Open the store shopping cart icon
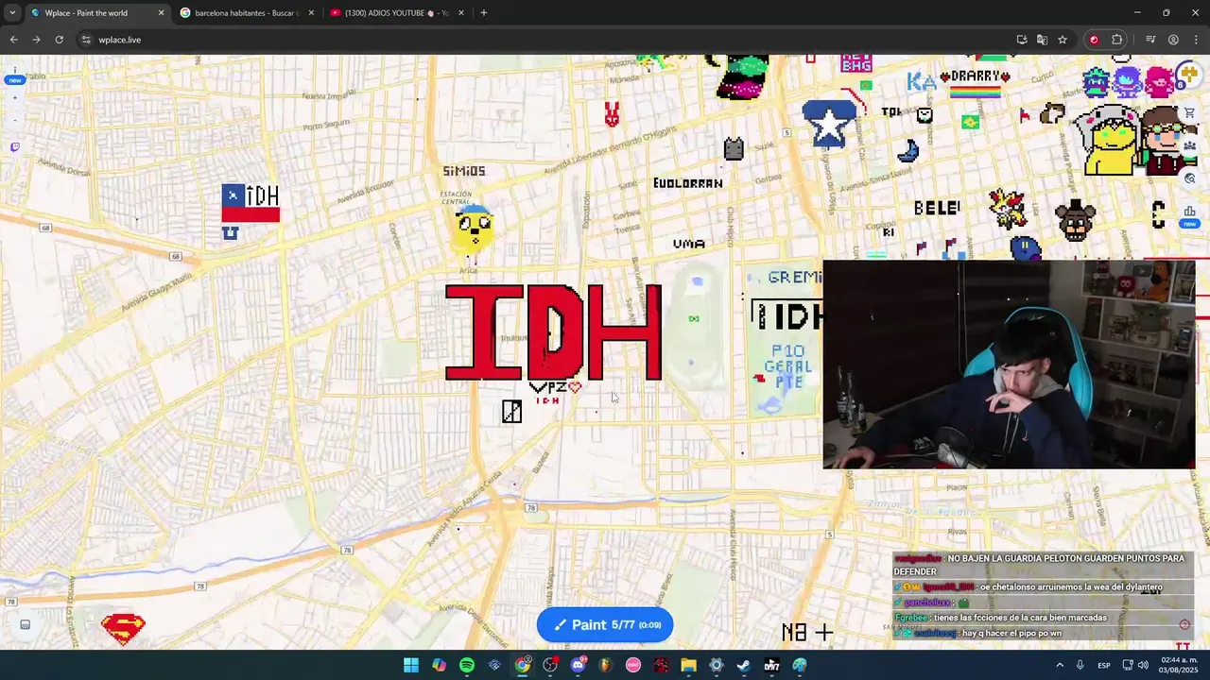Screen dimensions: 1210x680 (1189, 113)
